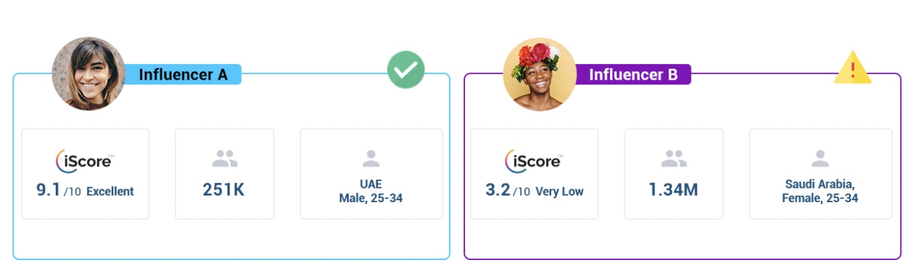Click the 251K follower count
The height and width of the screenshot is (275, 915).
coord(223,190)
